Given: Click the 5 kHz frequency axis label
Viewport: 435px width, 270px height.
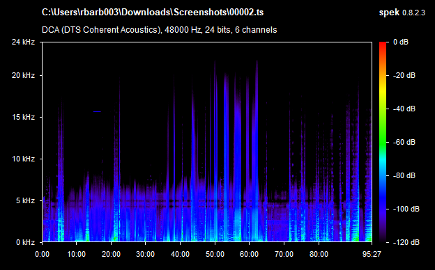Looking at the screenshot, I should pos(25,200).
